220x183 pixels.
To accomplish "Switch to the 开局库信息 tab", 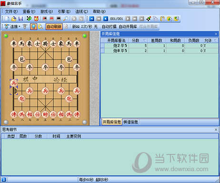I will 112,122.
